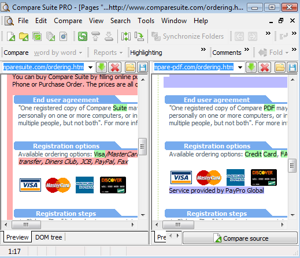This screenshot has height=258, width=300.
Task: Select the left panel Preview tab
Action: [x=17, y=237]
